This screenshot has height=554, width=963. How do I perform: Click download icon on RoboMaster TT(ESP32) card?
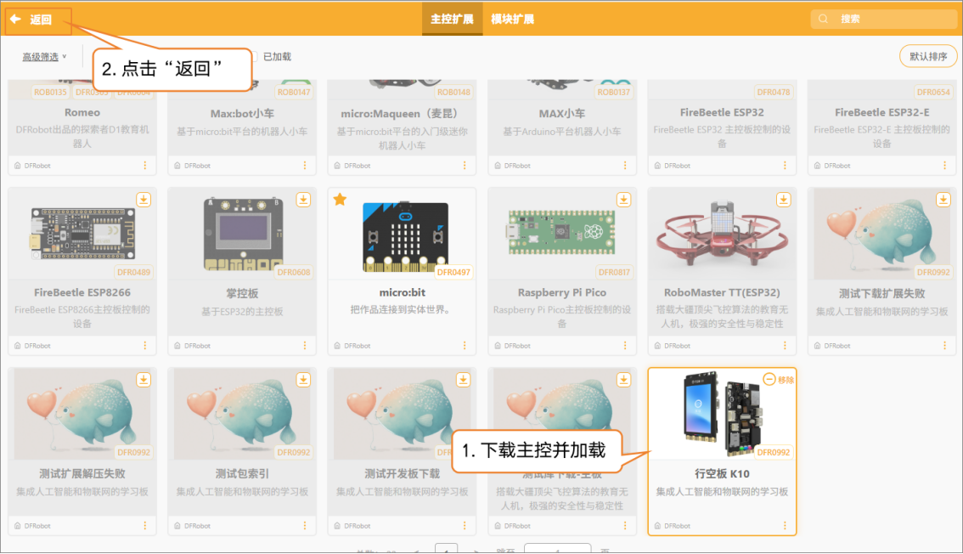[783, 199]
